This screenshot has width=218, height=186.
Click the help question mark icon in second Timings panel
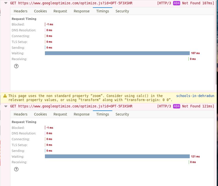pos(16,169)
